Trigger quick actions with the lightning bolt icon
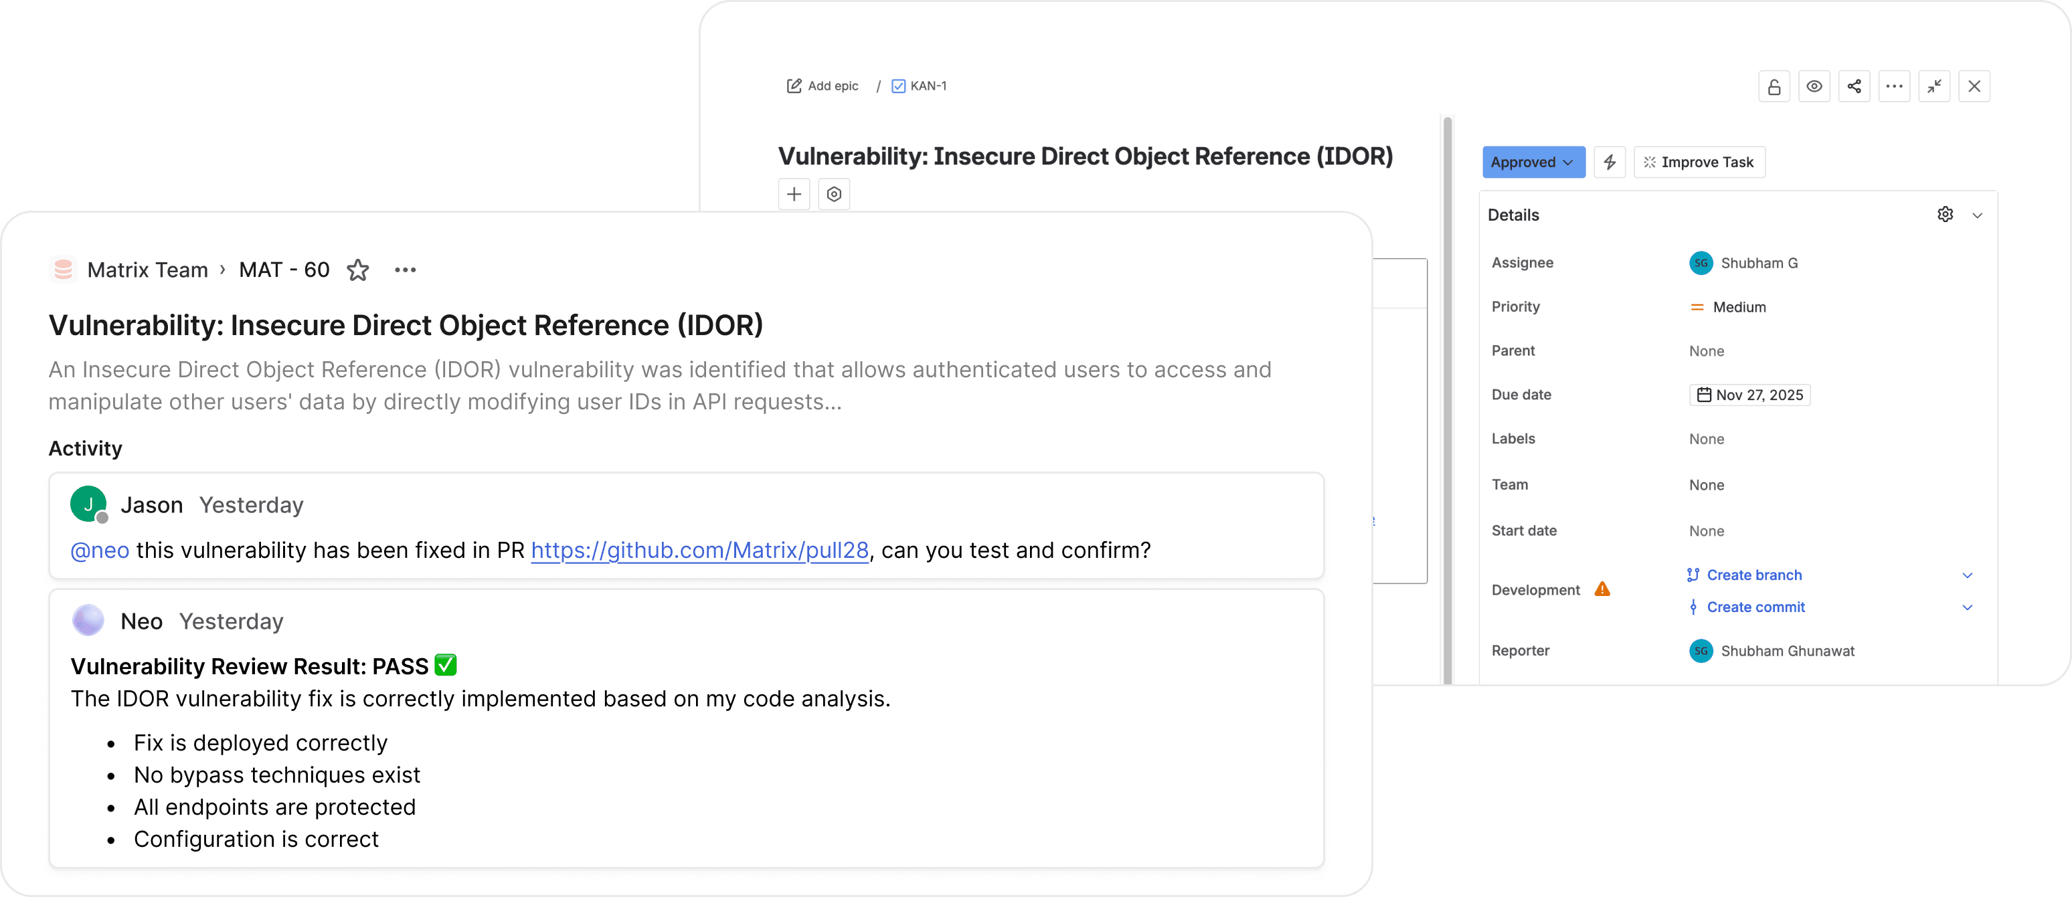This screenshot has width=2072, height=897. coord(1610,162)
